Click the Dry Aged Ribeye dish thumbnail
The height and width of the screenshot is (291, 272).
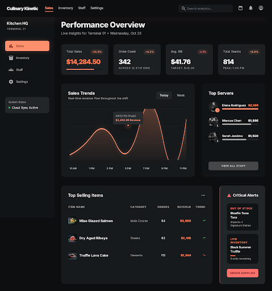[72, 238]
